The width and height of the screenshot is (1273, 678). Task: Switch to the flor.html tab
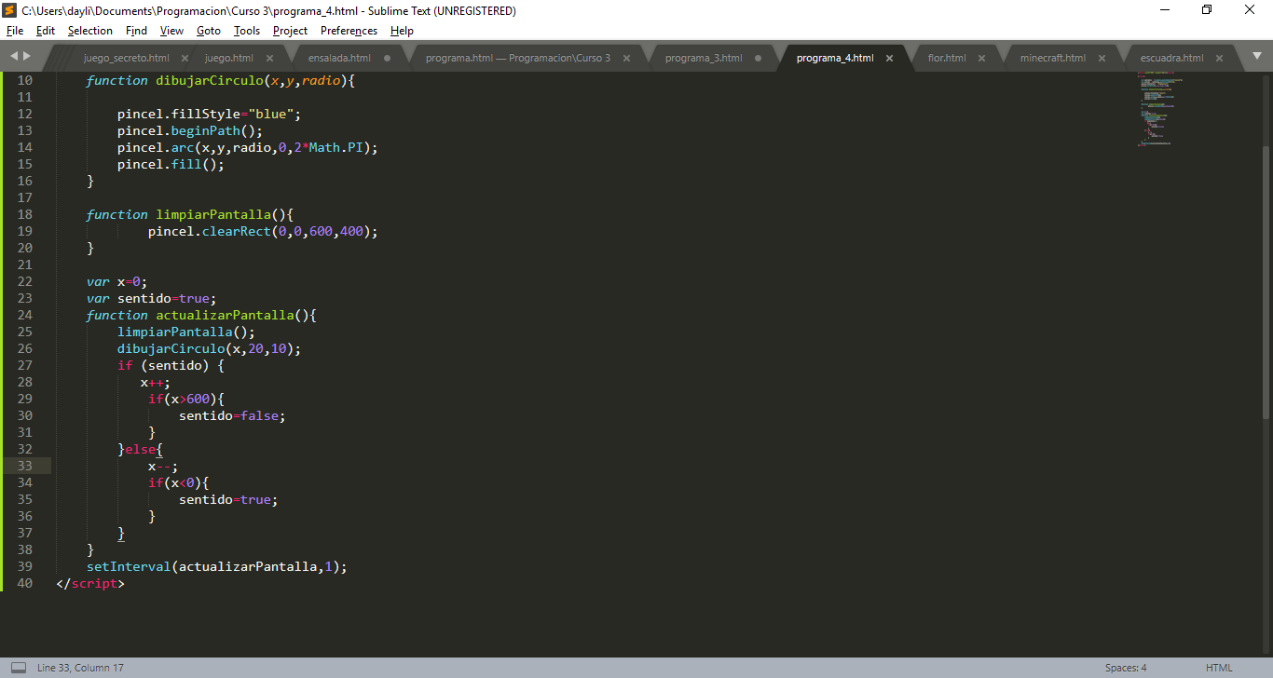(x=947, y=58)
